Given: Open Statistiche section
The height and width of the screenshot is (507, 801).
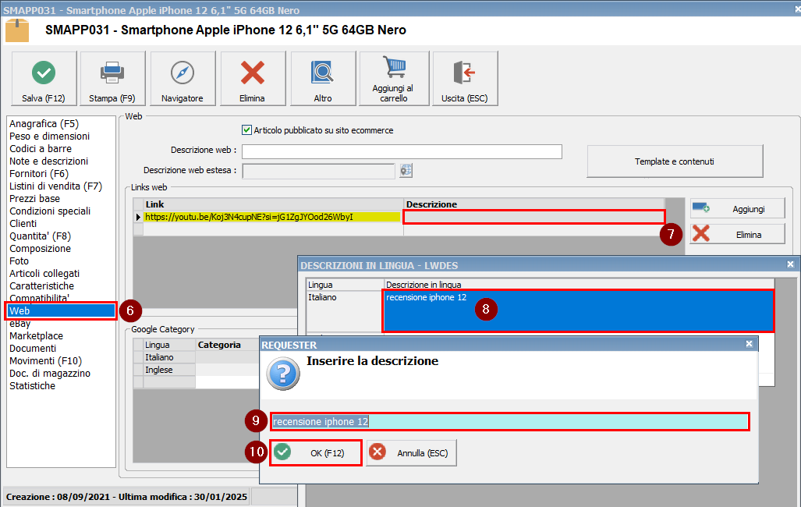Looking at the screenshot, I should [x=32, y=386].
